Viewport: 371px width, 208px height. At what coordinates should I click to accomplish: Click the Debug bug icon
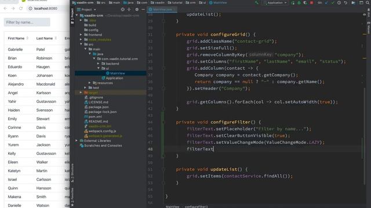[x=299, y=3]
